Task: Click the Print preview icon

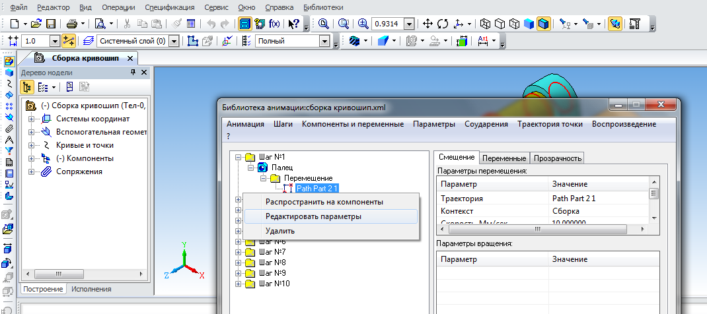Action: coord(100,24)
